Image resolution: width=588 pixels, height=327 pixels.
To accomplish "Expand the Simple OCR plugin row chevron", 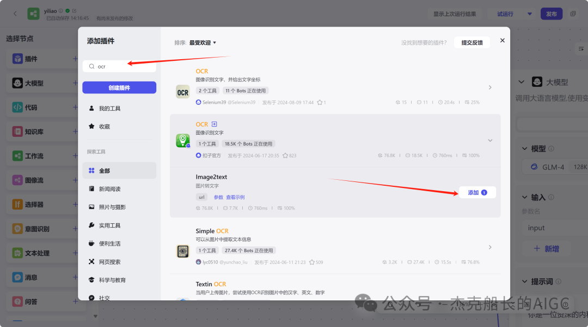I will click(490, 247).
